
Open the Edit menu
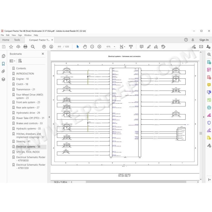[x=8, y=35]
